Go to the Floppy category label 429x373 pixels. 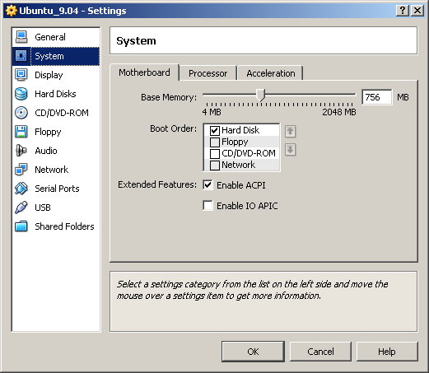pyautogui.click(x=48, y=132)
